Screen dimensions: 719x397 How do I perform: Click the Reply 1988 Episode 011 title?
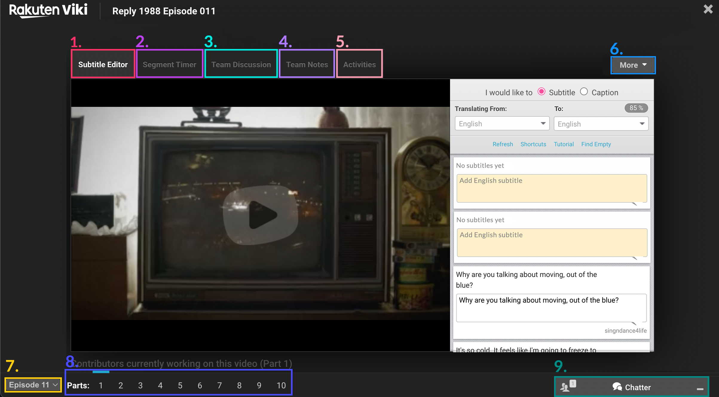pos(164,11)
